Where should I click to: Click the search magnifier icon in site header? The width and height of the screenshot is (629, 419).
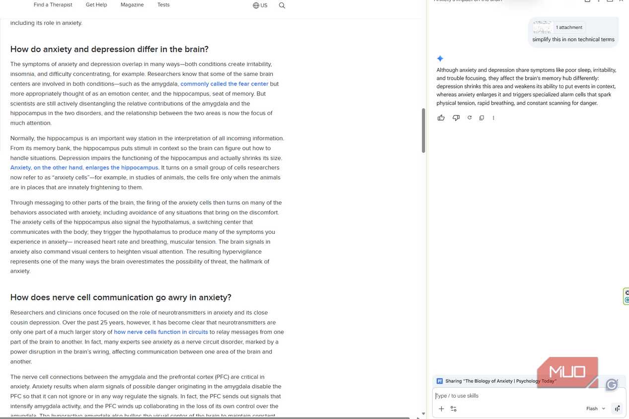(x=282, y=5)
